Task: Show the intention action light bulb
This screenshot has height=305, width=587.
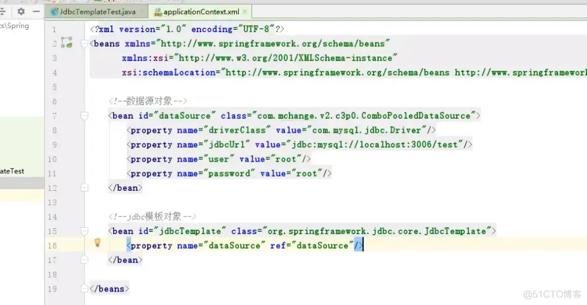Action: click(97, 242)
